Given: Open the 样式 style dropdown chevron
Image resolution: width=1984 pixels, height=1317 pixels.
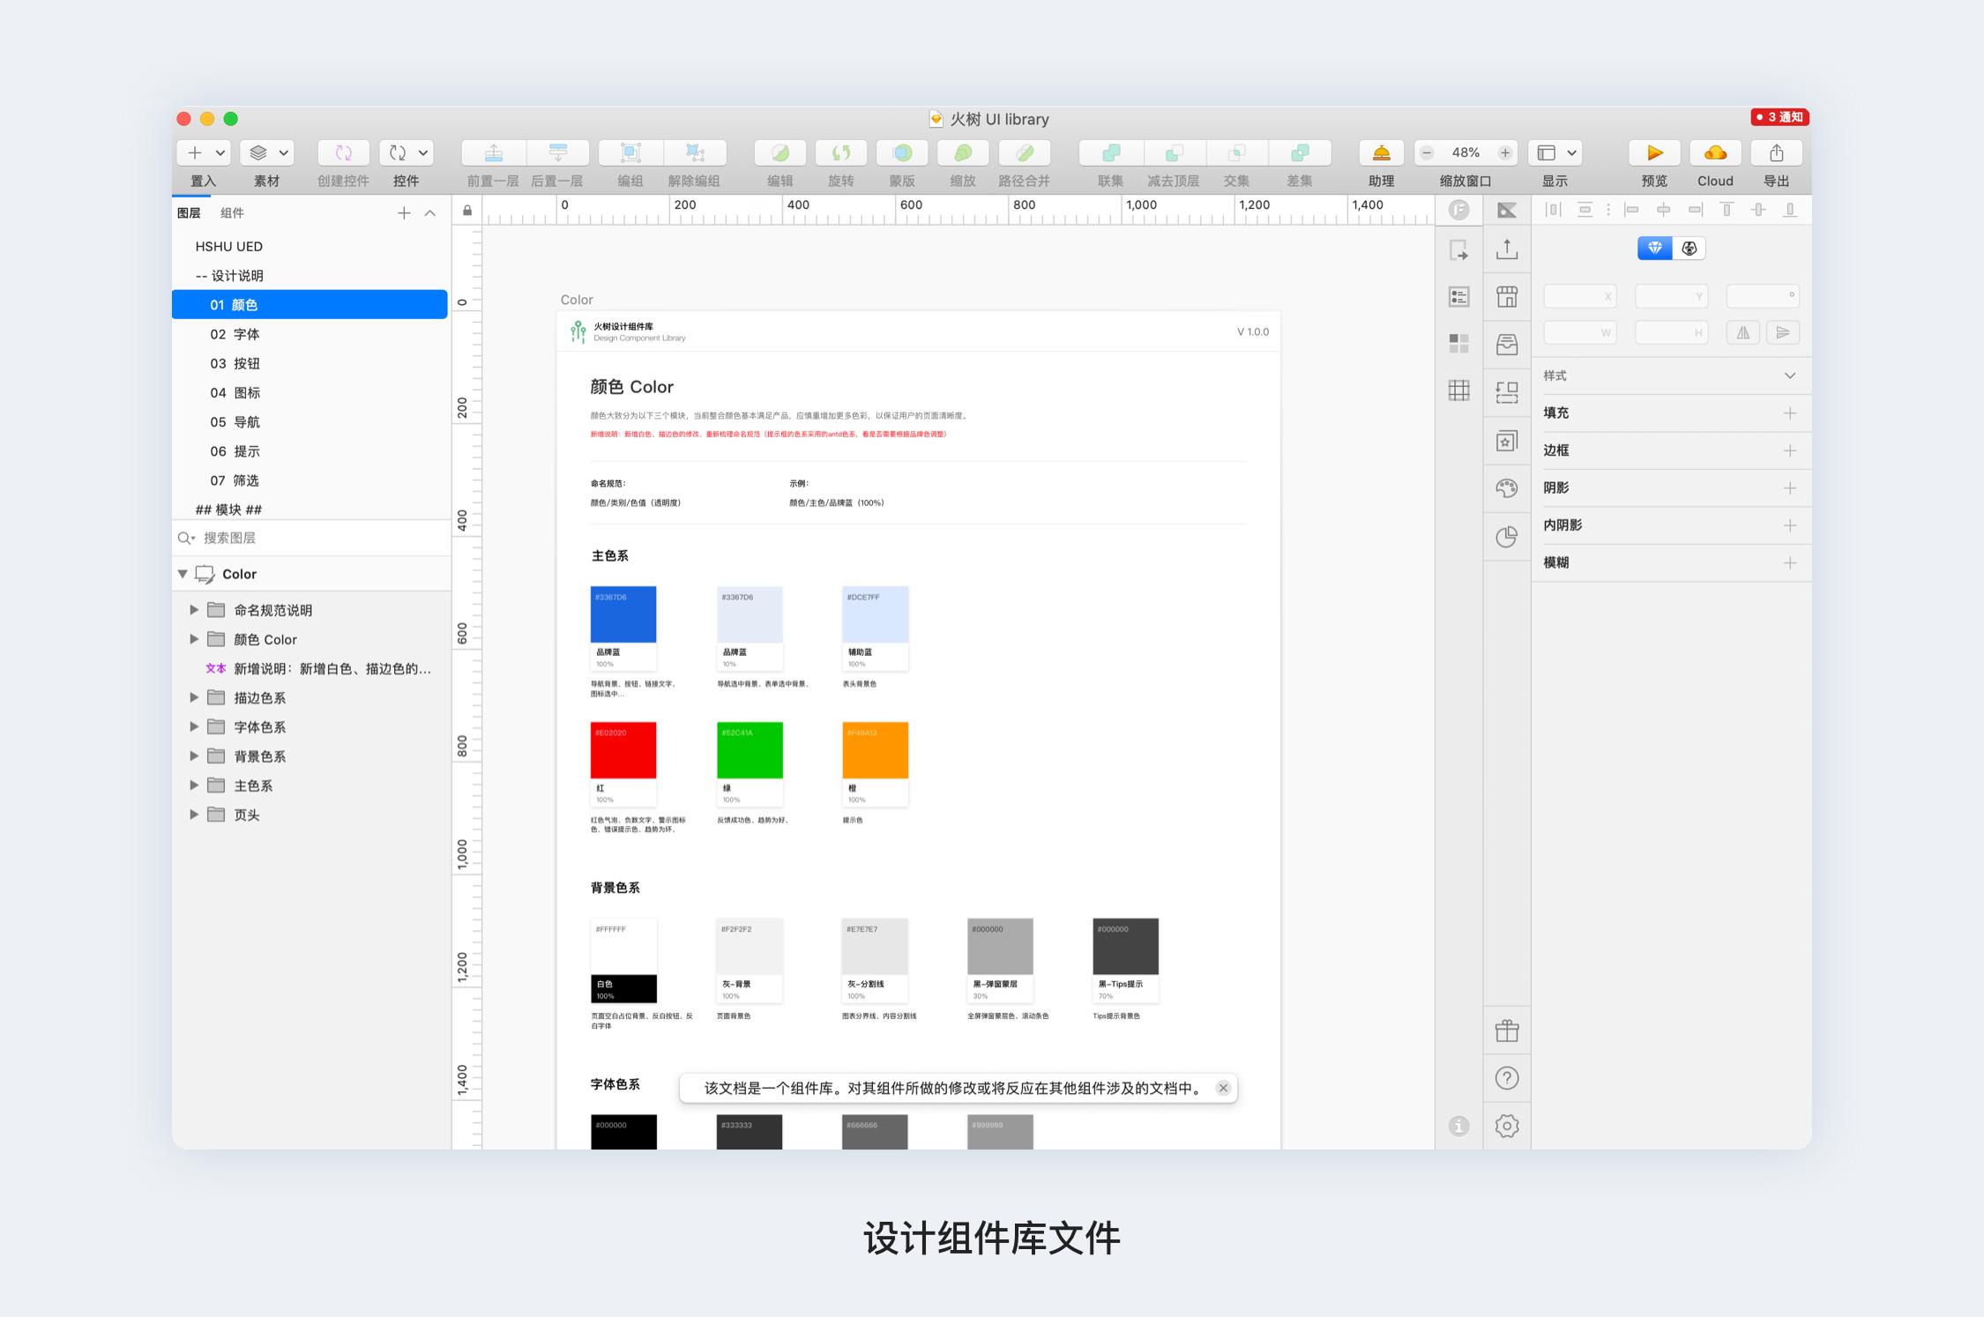Looking at the screenshot, I should tap(1789, 376).
